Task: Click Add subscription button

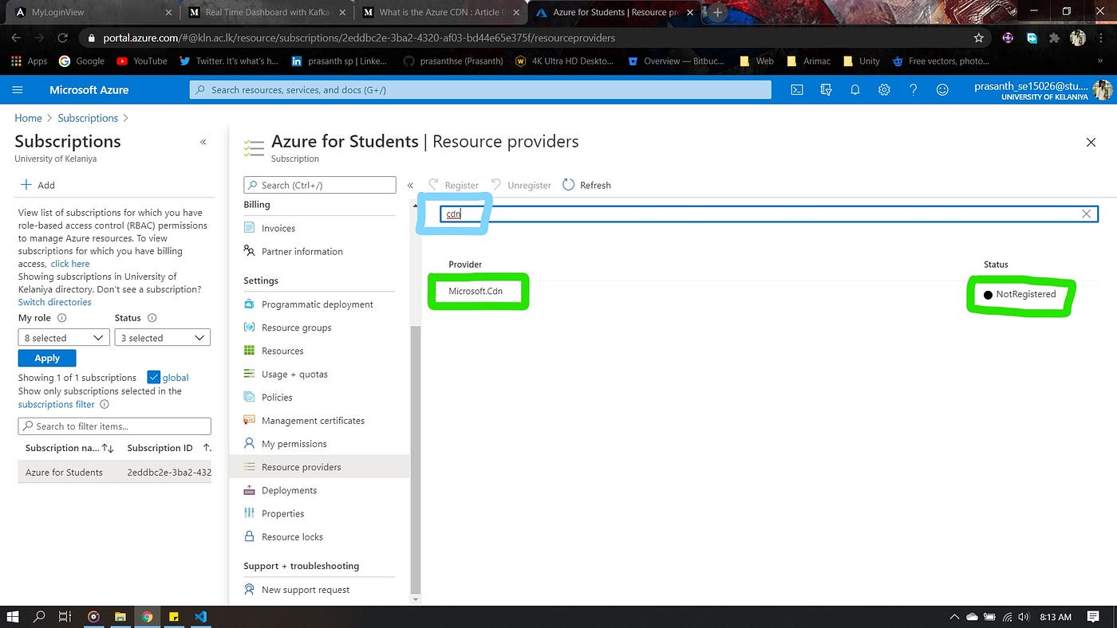Action: (37, 185)
